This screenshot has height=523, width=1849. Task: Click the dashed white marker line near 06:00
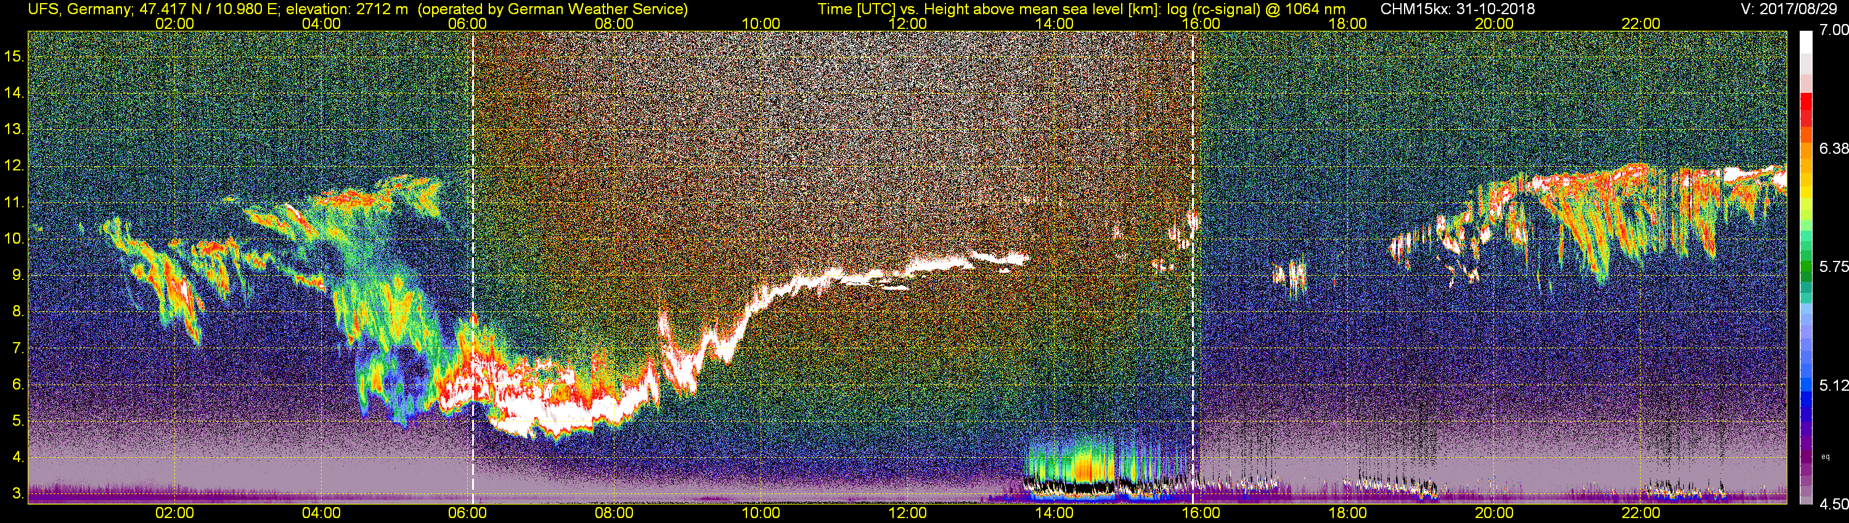coord(473,266)
